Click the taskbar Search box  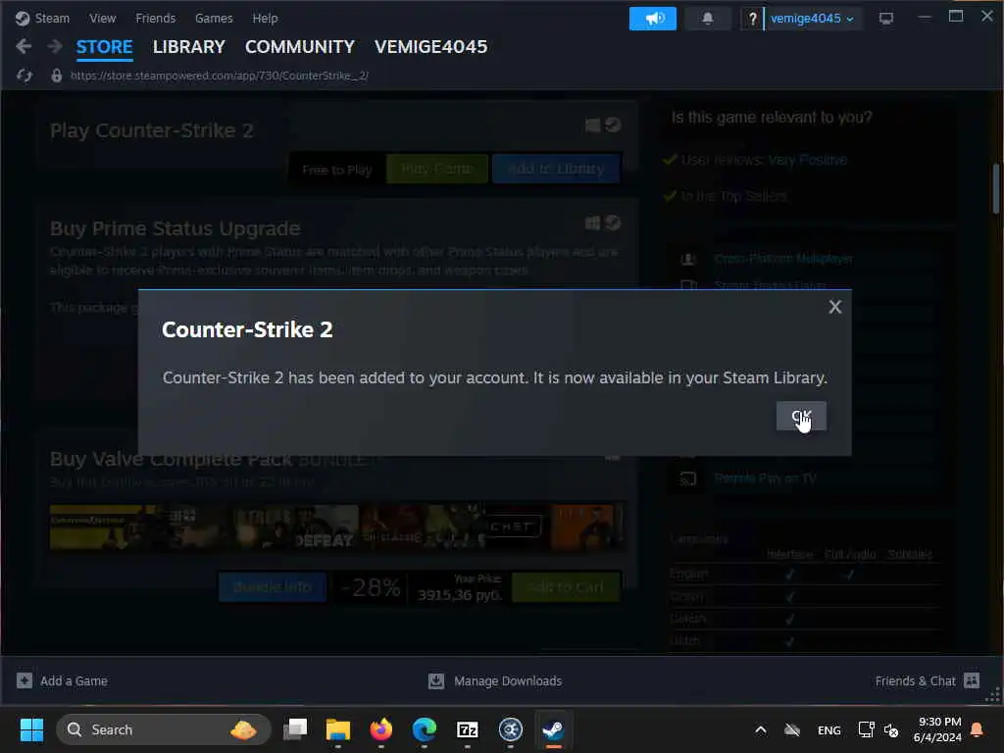(x=164, y=729)
